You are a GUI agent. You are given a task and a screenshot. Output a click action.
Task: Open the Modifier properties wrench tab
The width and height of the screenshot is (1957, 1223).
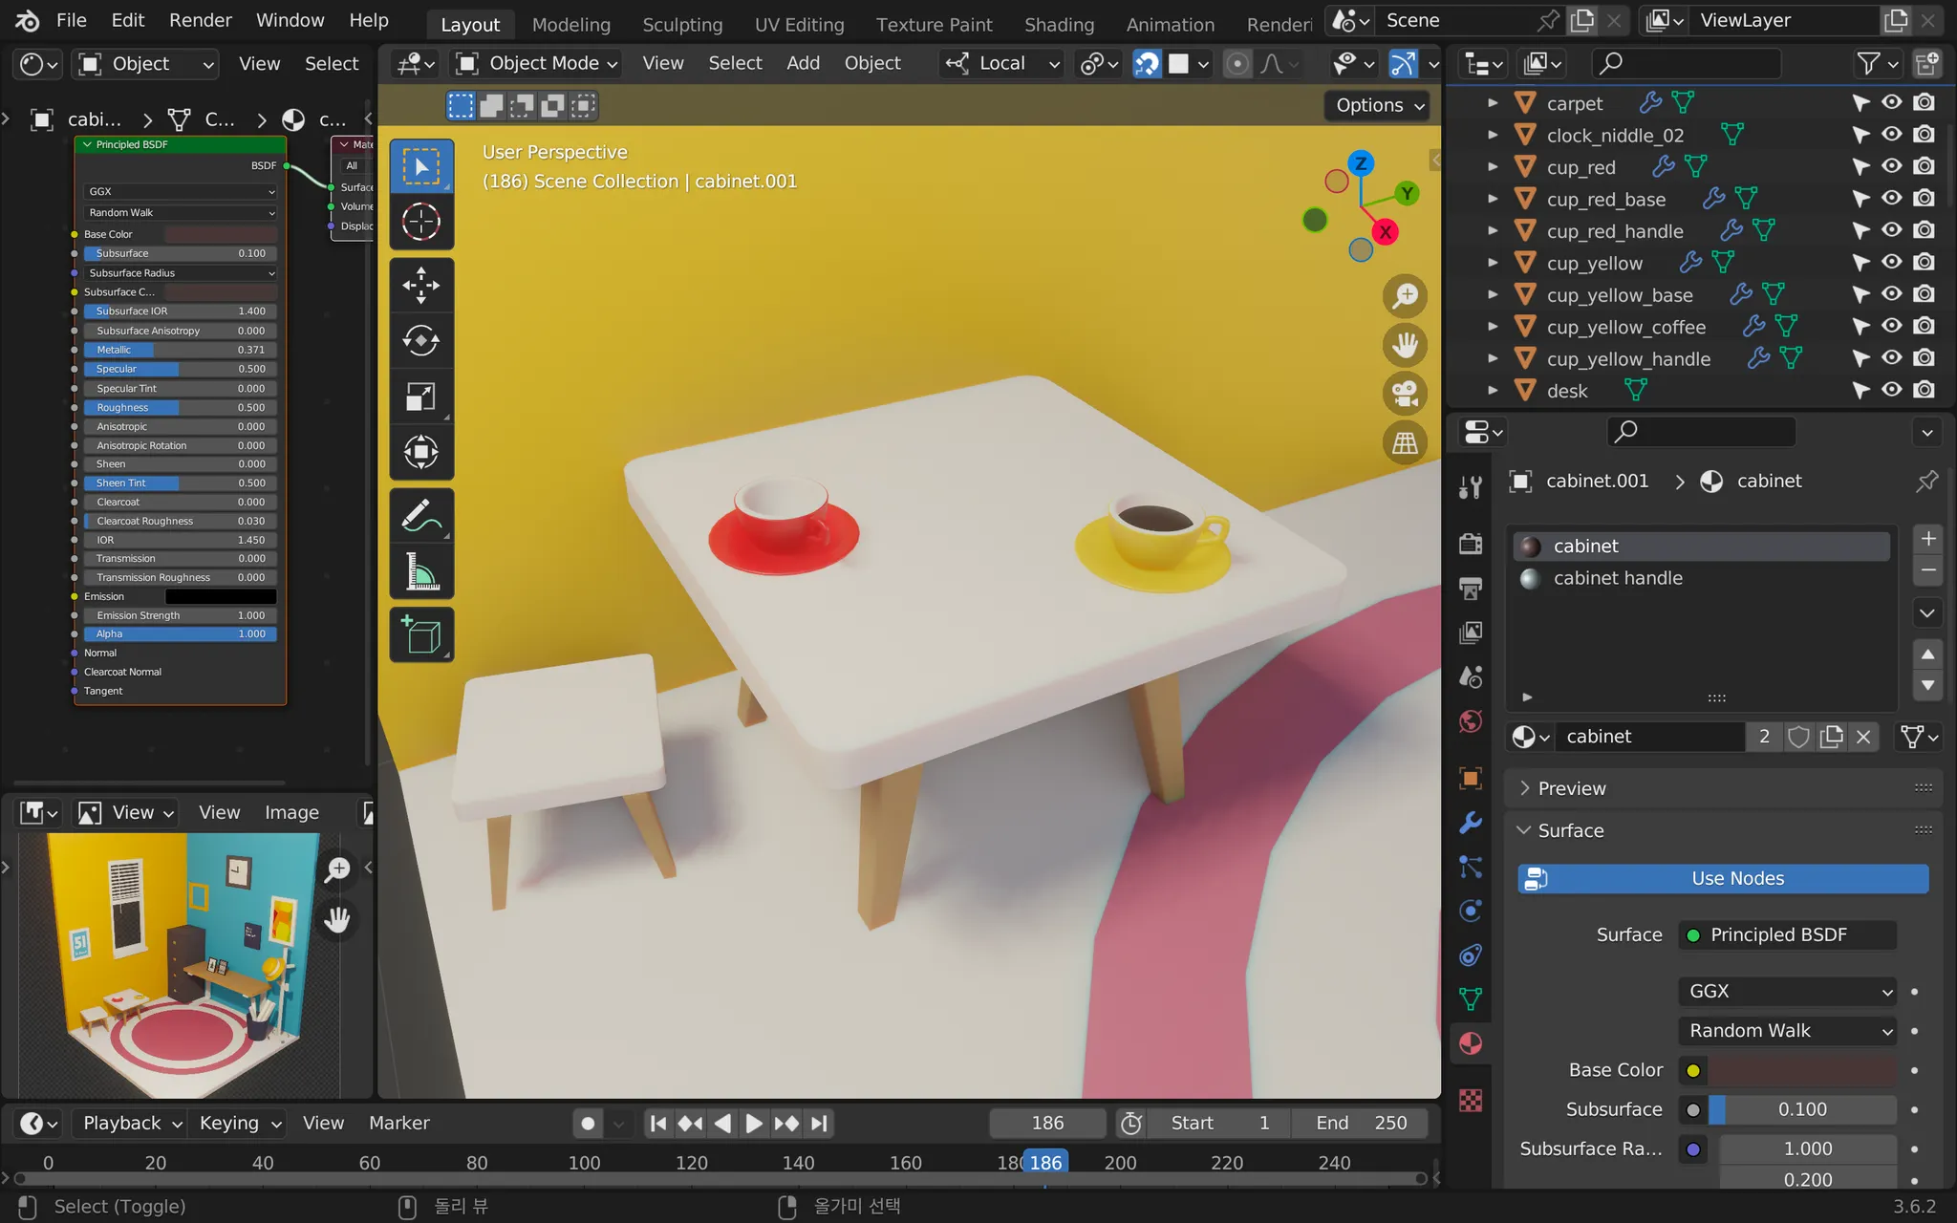[1471, 823]
